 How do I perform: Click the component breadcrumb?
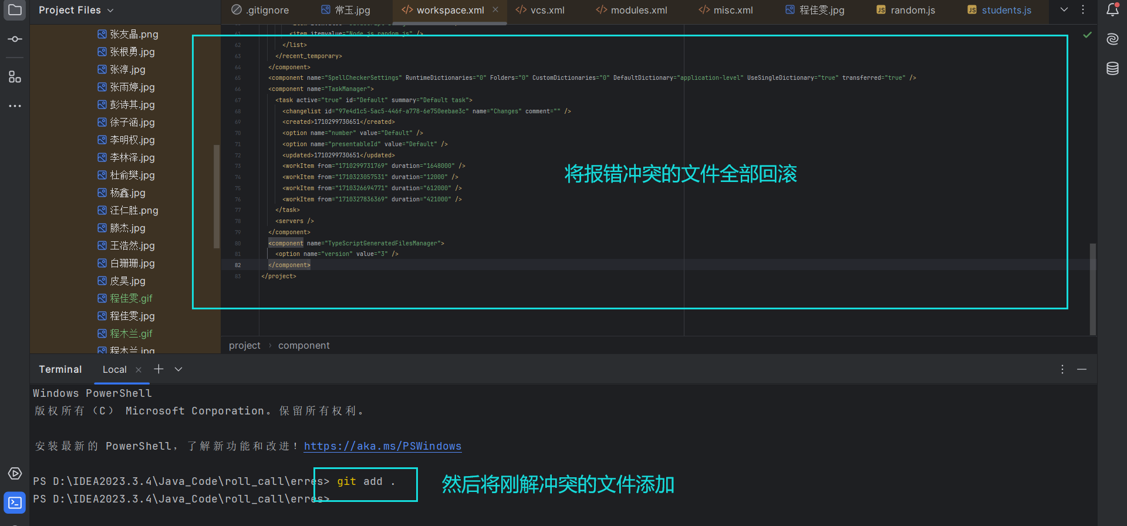303,346
